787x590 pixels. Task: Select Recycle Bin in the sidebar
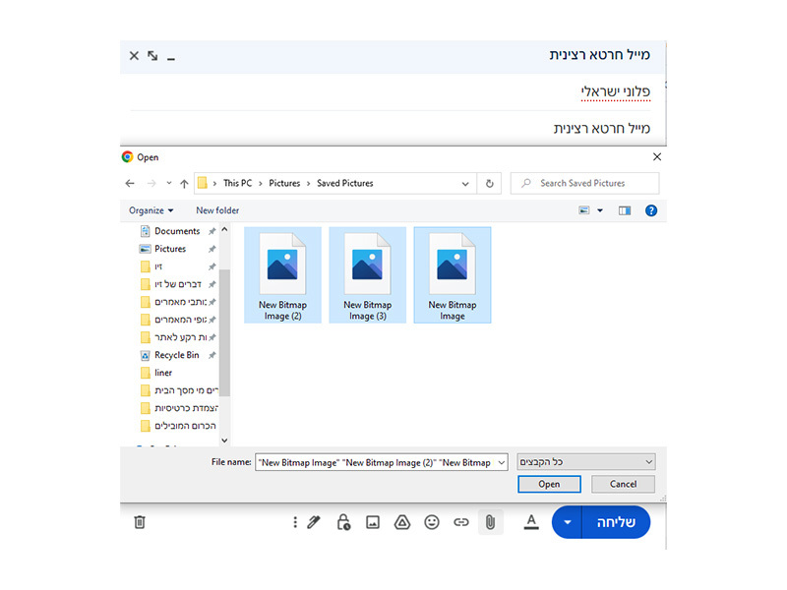point(177,355)
